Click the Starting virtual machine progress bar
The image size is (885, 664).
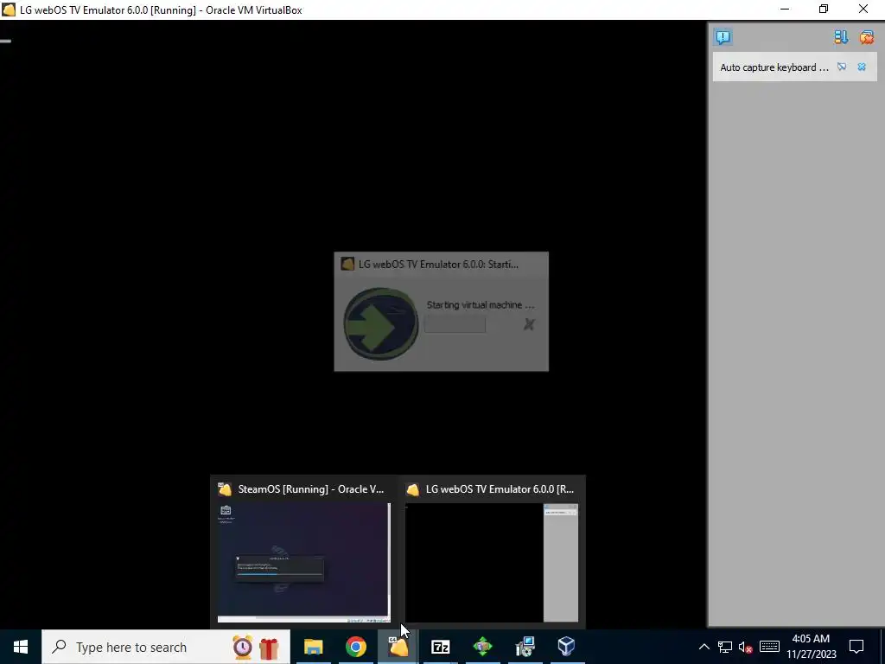(x=455, y=324)
